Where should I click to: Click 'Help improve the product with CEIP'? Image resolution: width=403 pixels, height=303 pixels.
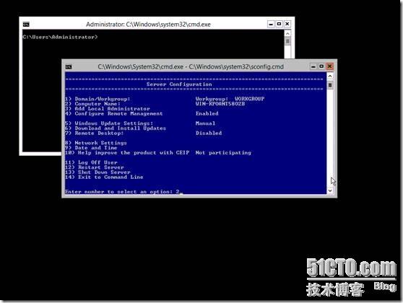click(127, 152)
